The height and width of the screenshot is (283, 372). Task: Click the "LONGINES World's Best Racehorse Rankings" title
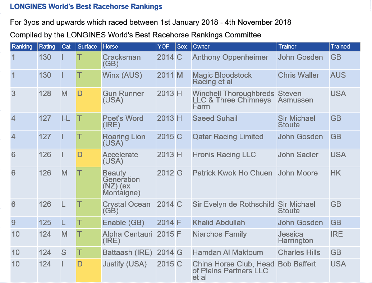(x=86, y=6)
